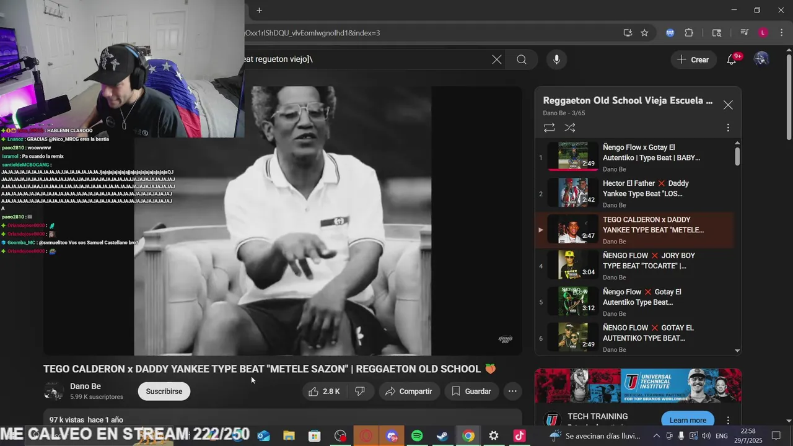Open YouTube notifications bell
The width and height of the screenshot is (793, 446).
coord(732,59)
